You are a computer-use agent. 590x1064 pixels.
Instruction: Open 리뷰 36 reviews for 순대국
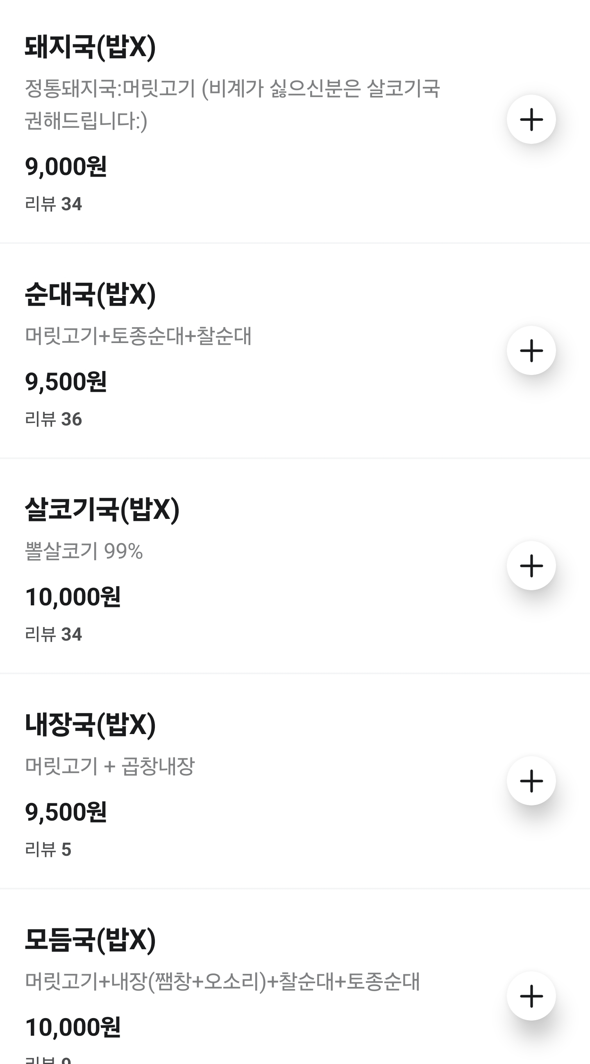coord(54,419)
